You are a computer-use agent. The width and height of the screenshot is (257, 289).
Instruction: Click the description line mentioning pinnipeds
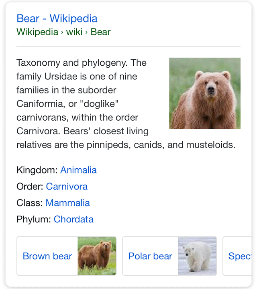click(126, 145)
